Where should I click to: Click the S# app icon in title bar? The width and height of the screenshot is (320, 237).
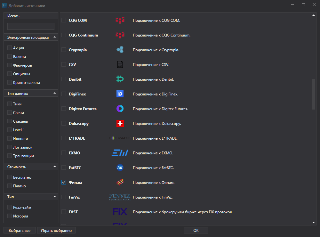tap(4, 5)
